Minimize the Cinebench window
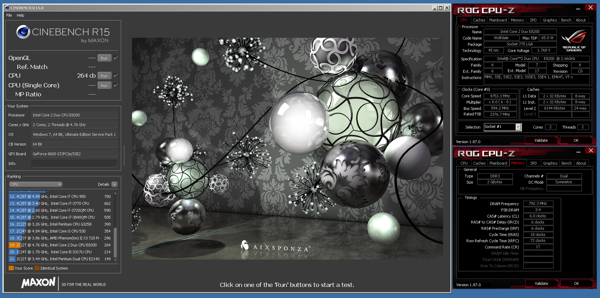Image resolution: width=600 pixels, height=298 pixels. (435, 8)
